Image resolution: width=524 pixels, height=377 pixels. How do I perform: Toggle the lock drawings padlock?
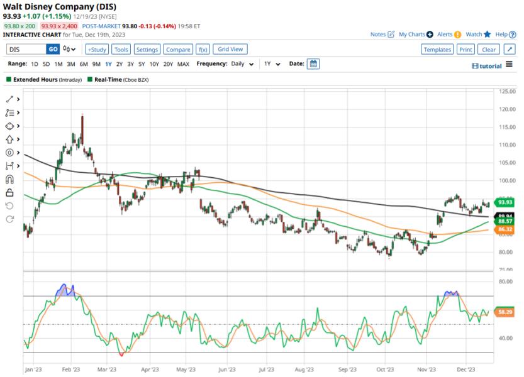(9, 192)
